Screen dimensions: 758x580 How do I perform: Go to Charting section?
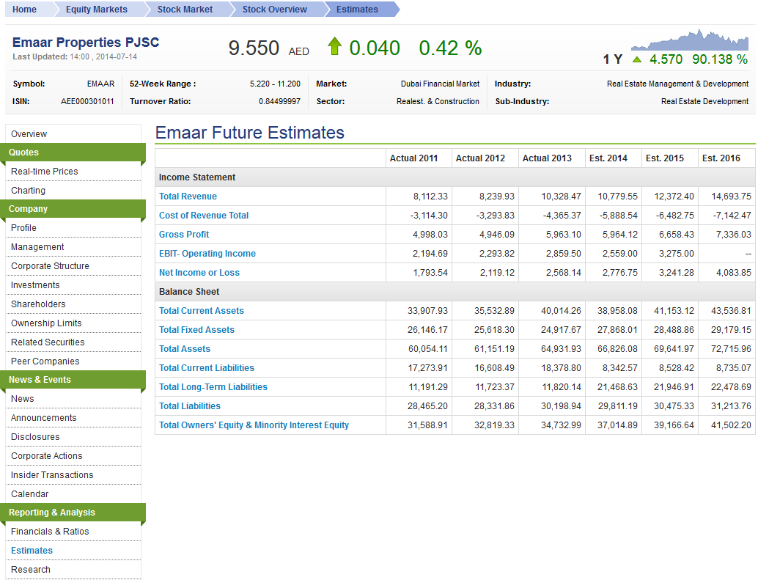coord(28,191)
